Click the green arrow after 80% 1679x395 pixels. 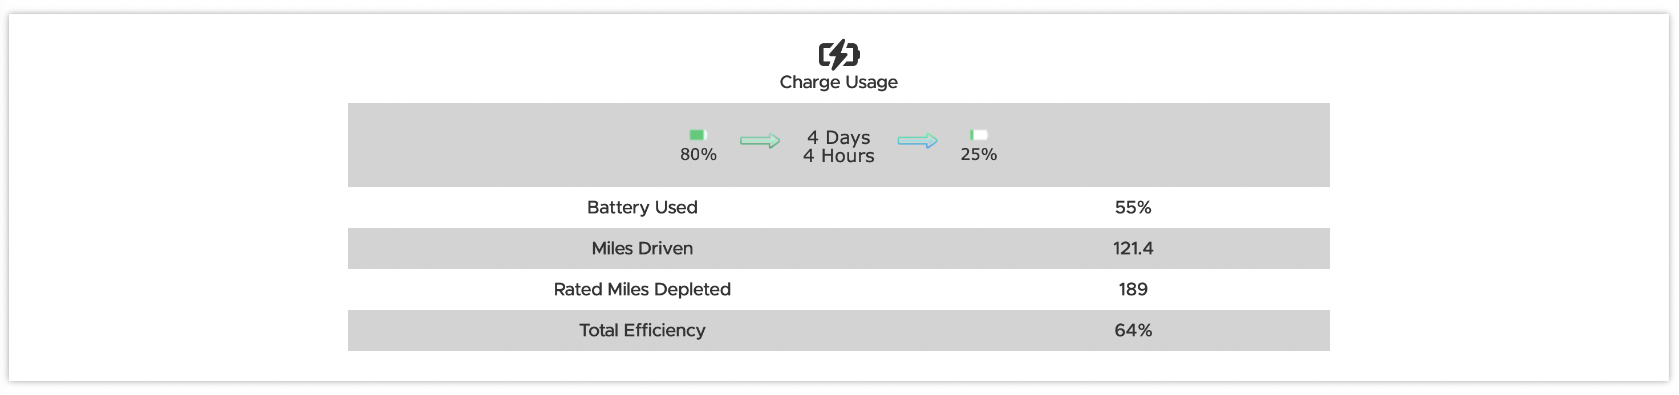click(x=760, y=141)
